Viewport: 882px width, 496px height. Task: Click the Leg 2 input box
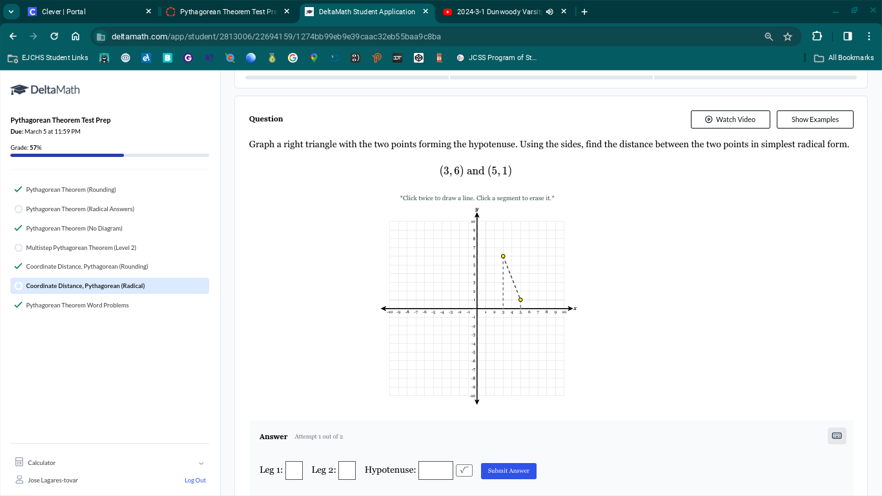347,471
